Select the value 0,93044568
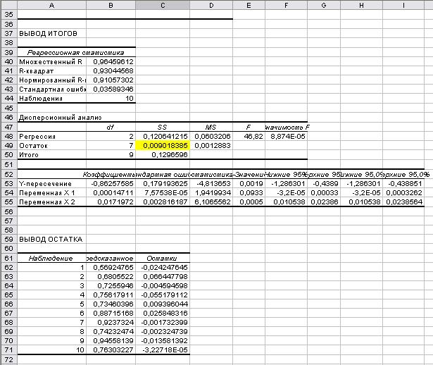 (111, 70)
